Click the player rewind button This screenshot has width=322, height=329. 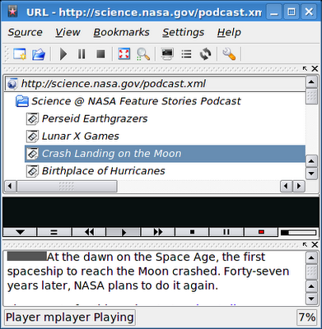click(89, 232)
